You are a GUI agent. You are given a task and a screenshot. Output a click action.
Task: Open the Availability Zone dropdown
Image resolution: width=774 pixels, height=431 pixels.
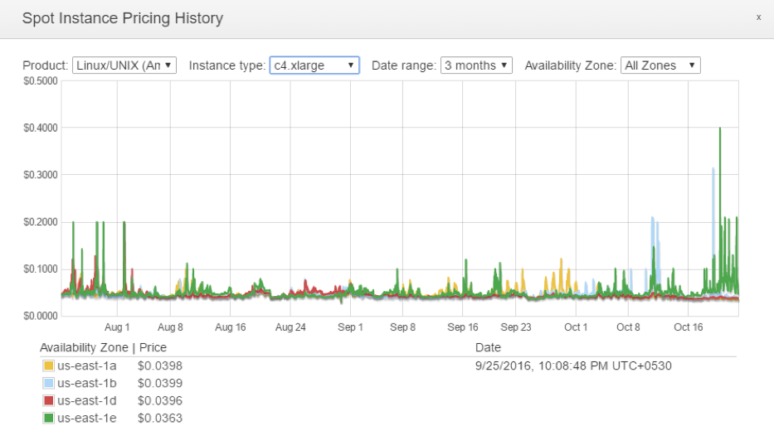(x=660, y=65)
